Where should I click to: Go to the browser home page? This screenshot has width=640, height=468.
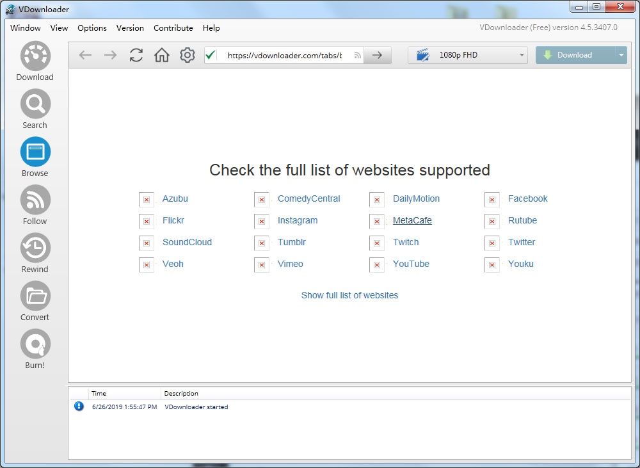coord(162,55)
